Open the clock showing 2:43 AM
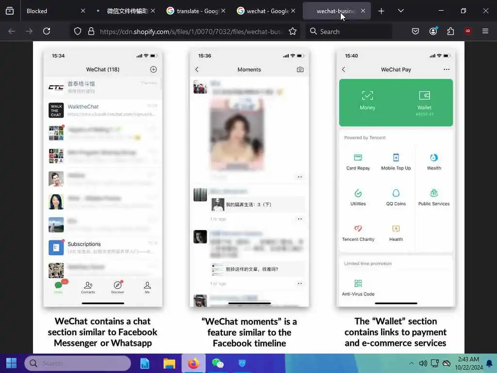 click(x=468, y=363)
